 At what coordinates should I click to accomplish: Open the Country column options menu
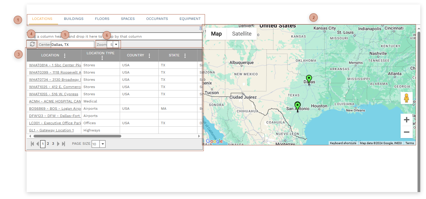149,55
